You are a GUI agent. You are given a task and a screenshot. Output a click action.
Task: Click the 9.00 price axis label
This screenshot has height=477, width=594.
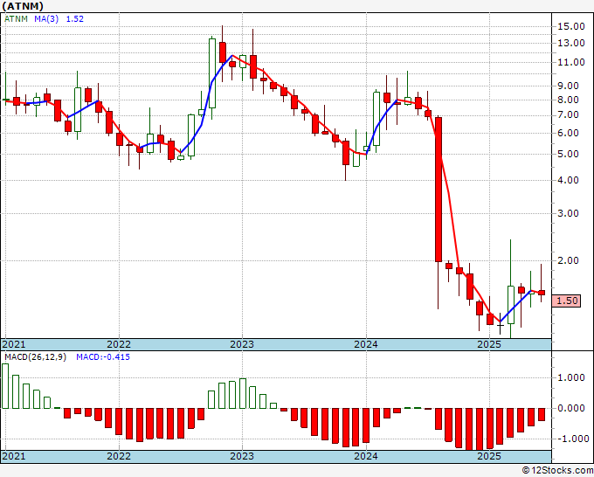point(569,86)
